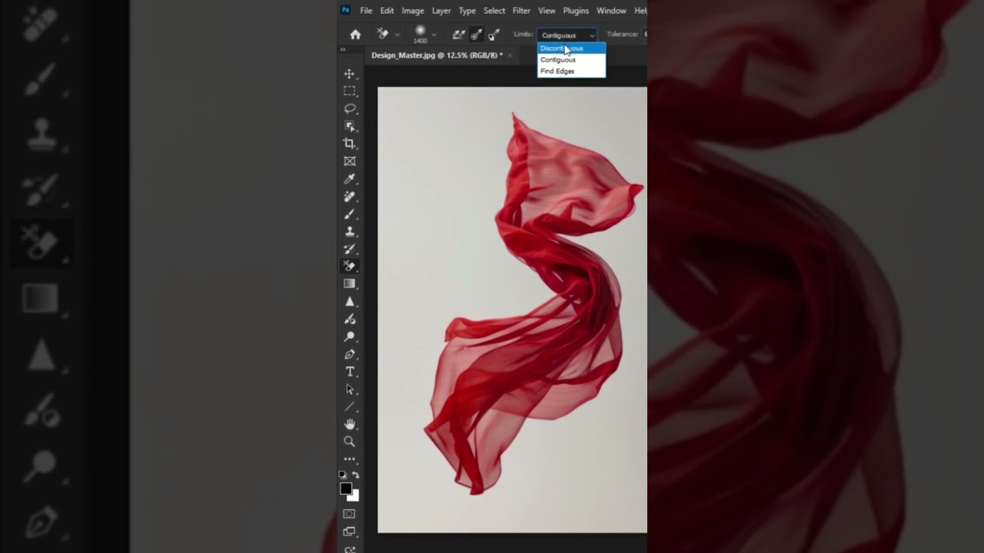This screenshot has height=553, width=984.
Task: Select the Hand tool
Action: tap(350, 424)
